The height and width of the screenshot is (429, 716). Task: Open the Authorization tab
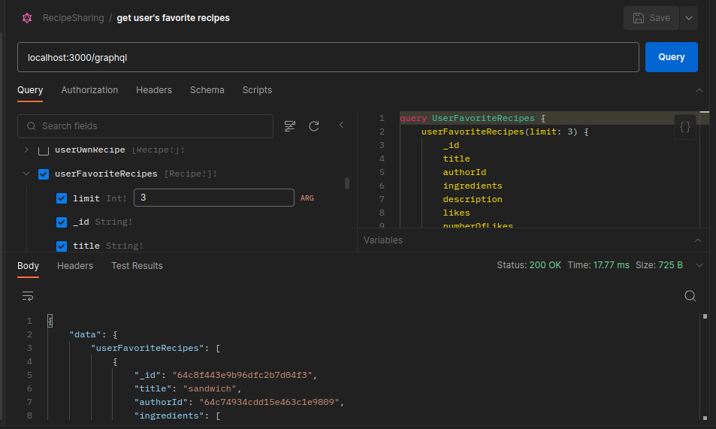coord(89,90)
